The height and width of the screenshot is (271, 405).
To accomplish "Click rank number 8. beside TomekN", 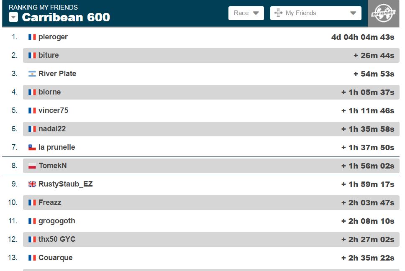I will [x=15, y=166].
